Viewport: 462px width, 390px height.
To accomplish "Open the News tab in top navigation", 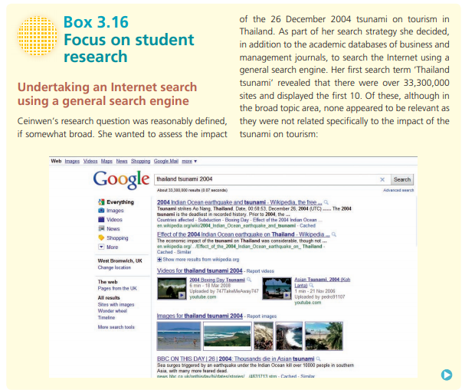I will (x=122, y=161).
